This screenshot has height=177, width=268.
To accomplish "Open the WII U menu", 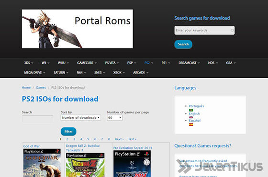I will pos(63,63).
